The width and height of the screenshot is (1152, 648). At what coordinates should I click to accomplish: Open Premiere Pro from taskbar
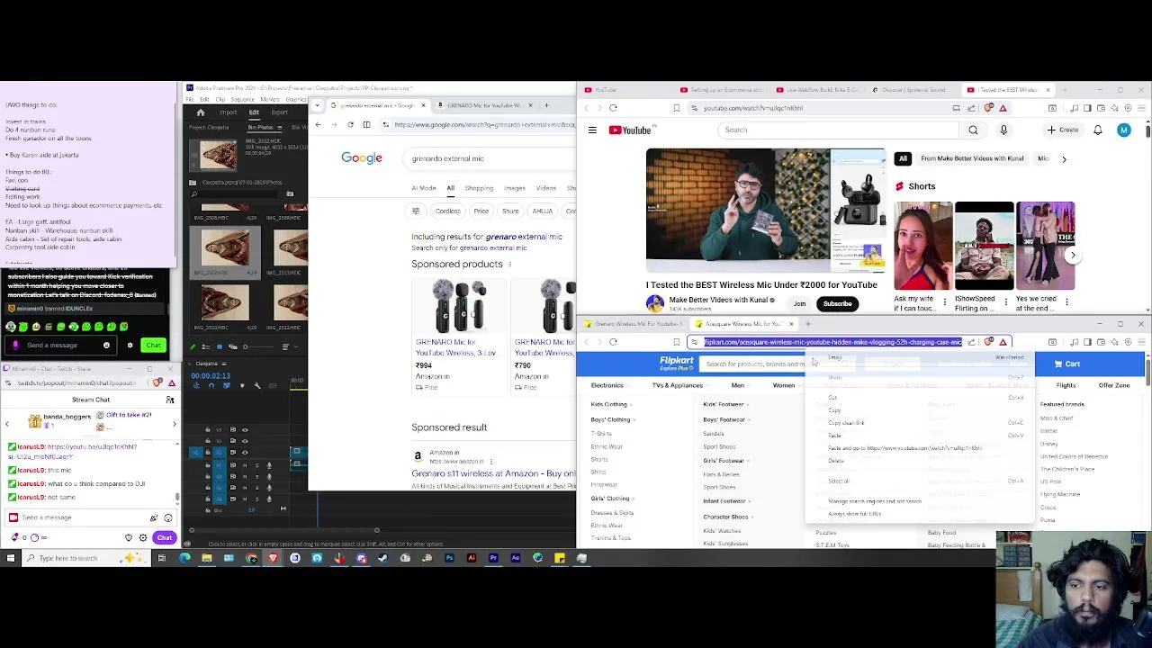click(x=493, y=558)
